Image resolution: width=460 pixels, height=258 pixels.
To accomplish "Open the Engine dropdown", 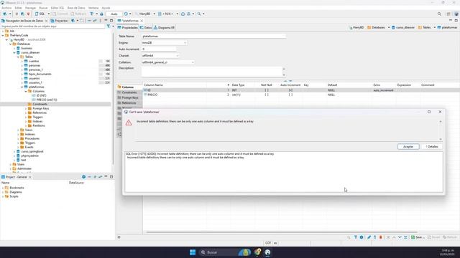I will tap(164, 43).
